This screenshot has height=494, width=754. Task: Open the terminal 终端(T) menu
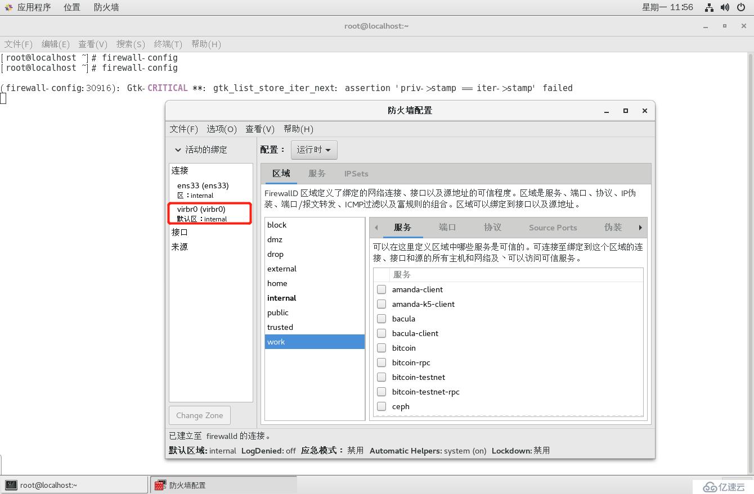click(168, 44)
